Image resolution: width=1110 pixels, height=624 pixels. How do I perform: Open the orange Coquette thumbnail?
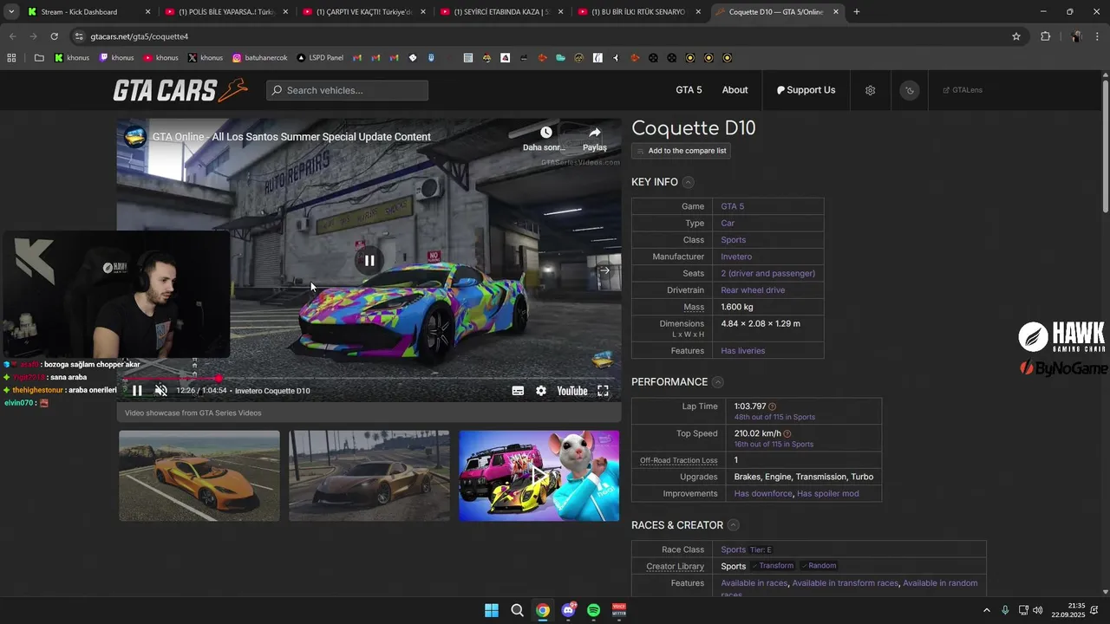click(199, 476)
